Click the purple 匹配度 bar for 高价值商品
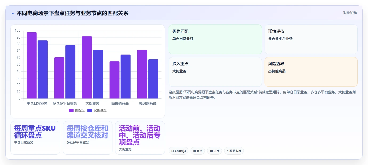This screenshot has width=368, height=165. pos(115,80)
